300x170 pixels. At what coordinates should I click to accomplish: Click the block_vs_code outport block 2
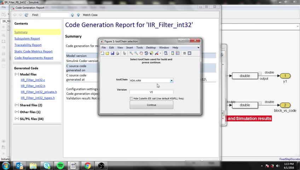[x=285, y=105]
